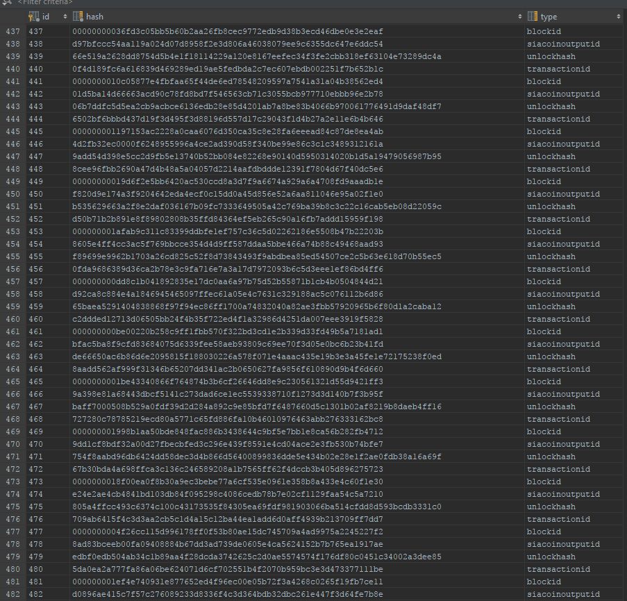This screenshot has height=601, width=627.
Task: Select hash cell starting 5da0ea2a777fa86a
Action: point(297,569)
